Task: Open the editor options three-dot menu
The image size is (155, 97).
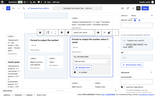Action: (x=152, y=8)
